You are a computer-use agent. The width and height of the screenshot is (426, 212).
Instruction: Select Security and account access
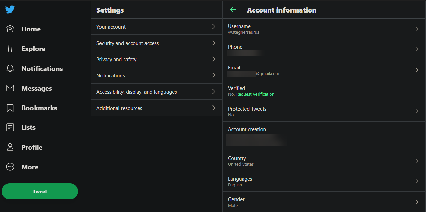click(156, 43)
